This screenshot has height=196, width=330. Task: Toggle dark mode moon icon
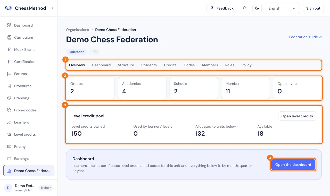[257, 8]
